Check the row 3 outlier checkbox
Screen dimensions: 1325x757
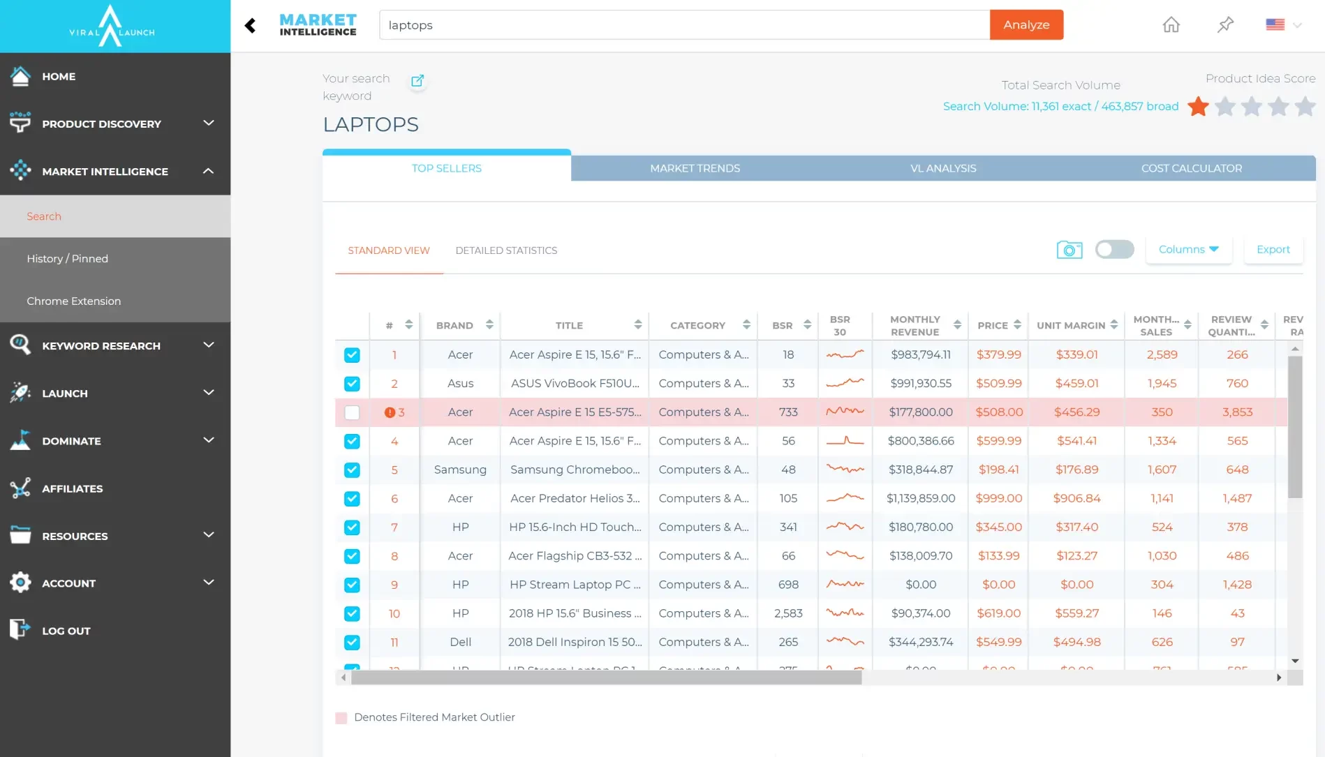pos(352,412)
